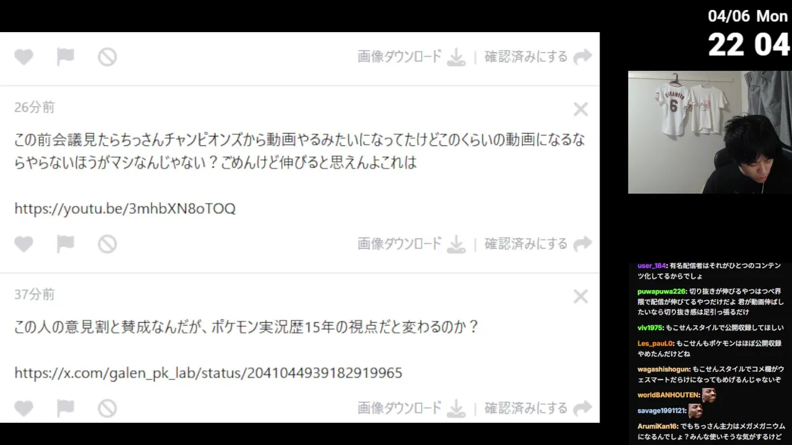
Task: Mark the 37分前 message as confirmed
Action: [538, 409]
